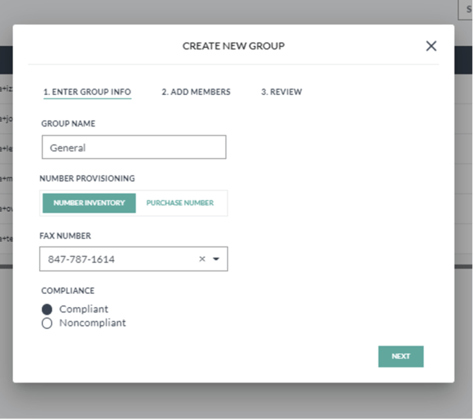Click the dimmed backdrop below the dialog
The image size is (473, 420).
pos(234,403)
